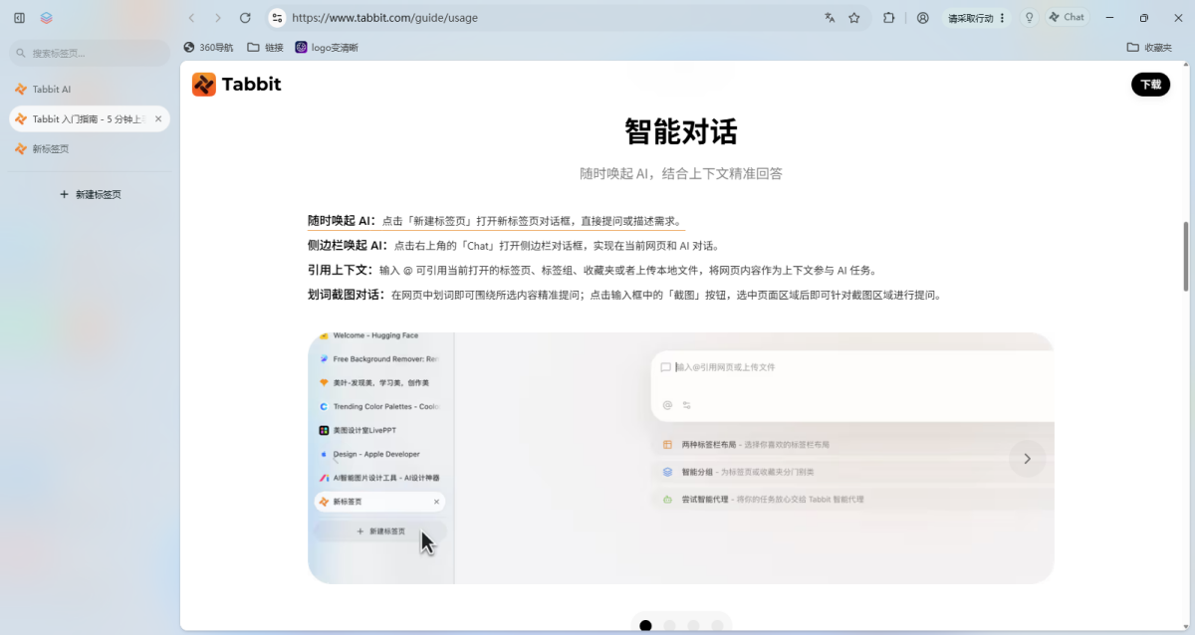Click the 随时唤起 AI， 结合上下文精准回答 subtitle

[x=681, y=173]
